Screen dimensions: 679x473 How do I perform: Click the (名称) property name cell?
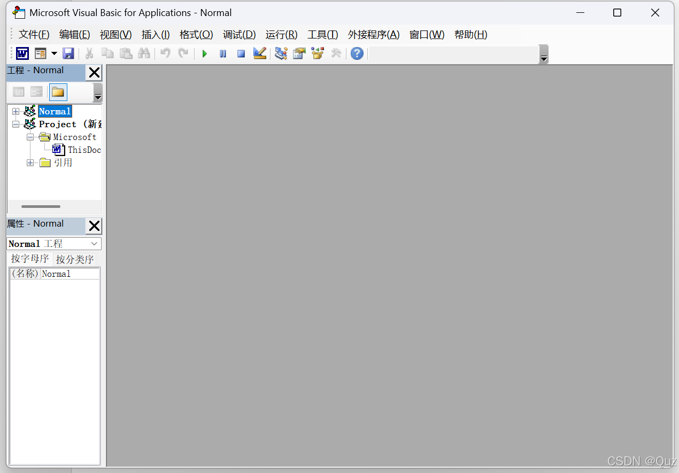click(25, 274)
